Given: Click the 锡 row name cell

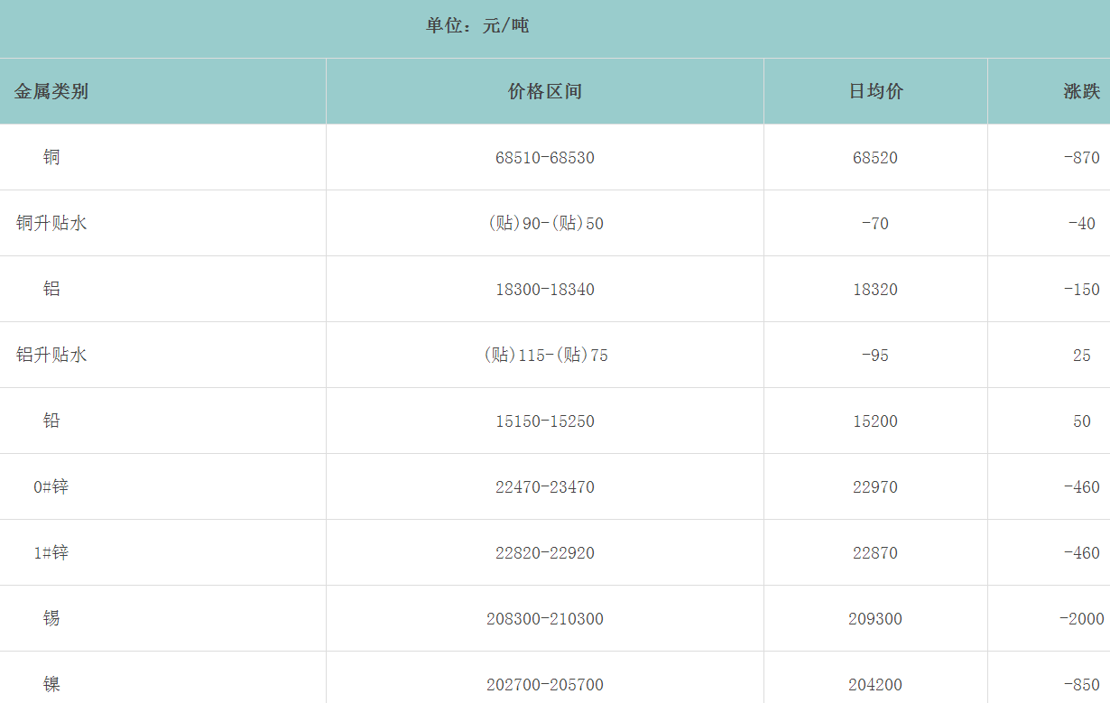Looking at the screenshot, I should click(51, 618).
